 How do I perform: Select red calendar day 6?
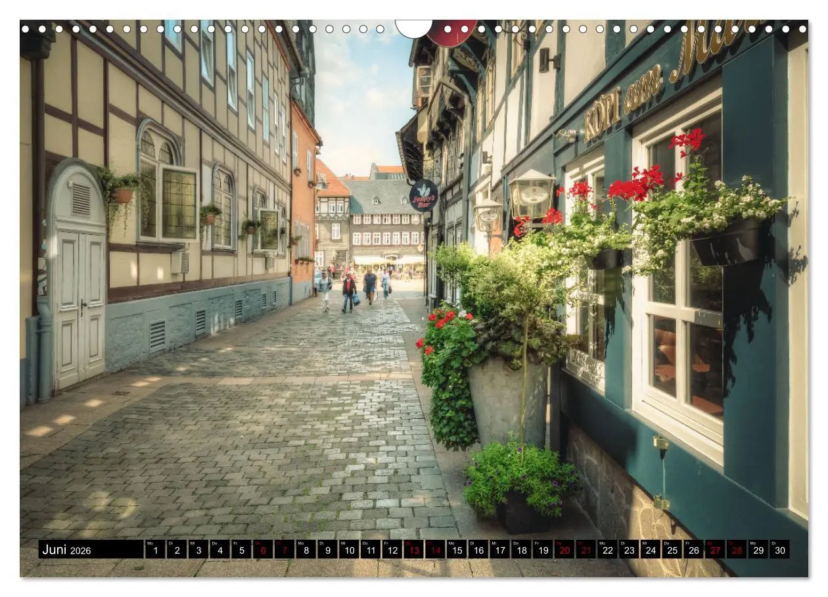(x=263, y=550)
